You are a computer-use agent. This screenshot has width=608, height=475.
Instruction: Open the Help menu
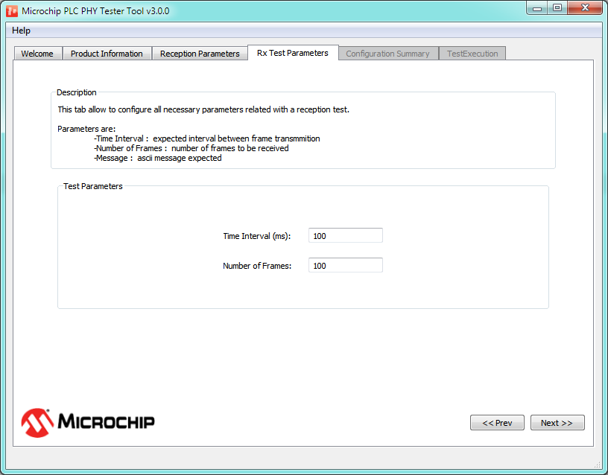(x=21, y=31)
